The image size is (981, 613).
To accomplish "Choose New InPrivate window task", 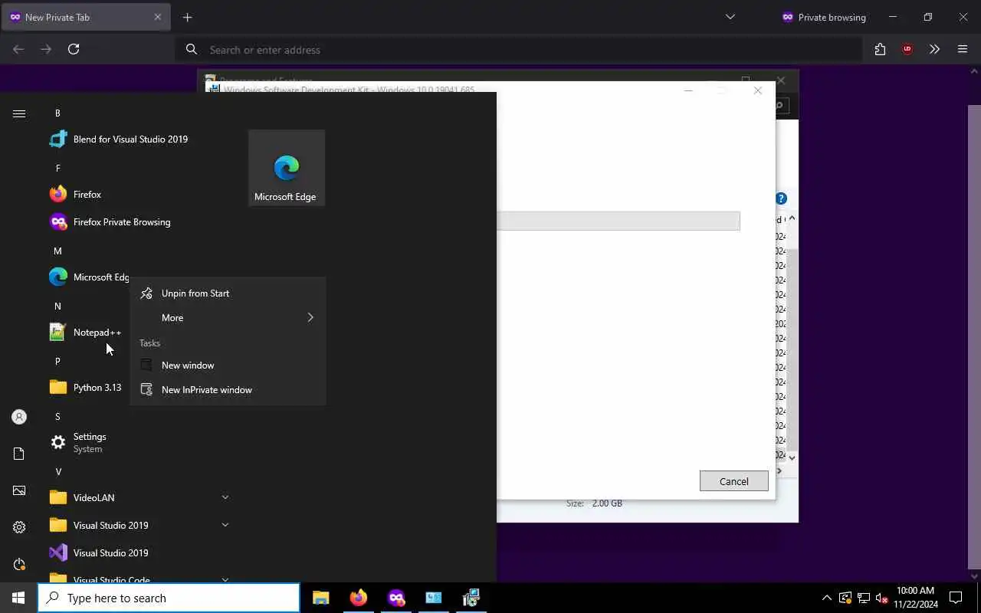I will 228,390.
